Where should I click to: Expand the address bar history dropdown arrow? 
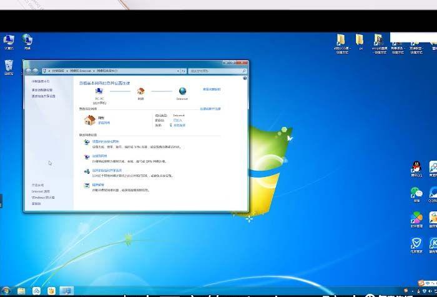178,71
